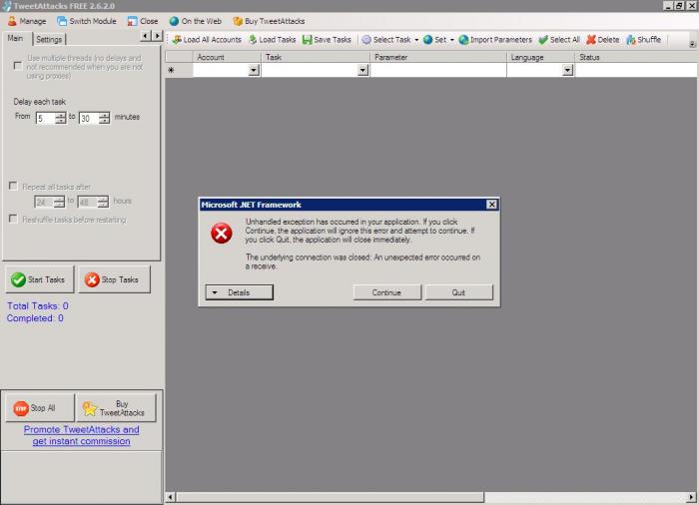
Task: Enable Use multiple threads checkbox
Action: (x=18, y=66)
